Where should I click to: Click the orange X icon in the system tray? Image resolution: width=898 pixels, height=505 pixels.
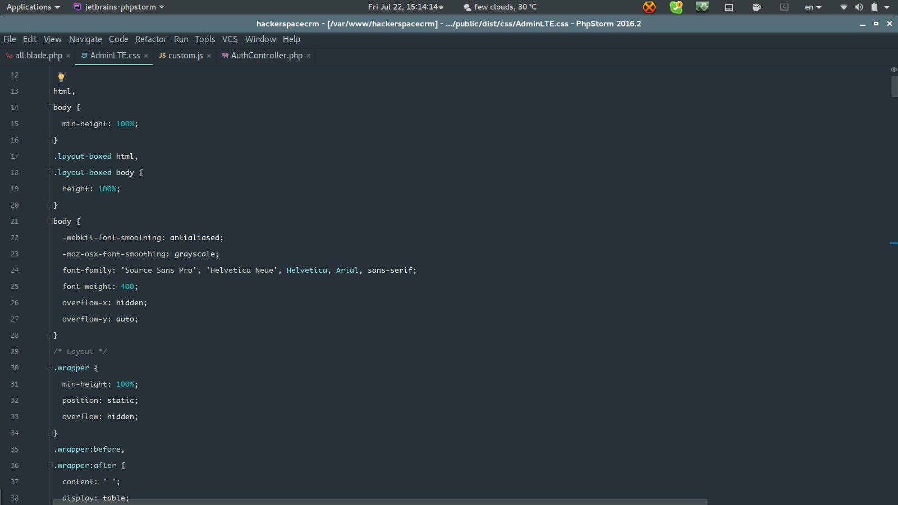click(649, 7)
